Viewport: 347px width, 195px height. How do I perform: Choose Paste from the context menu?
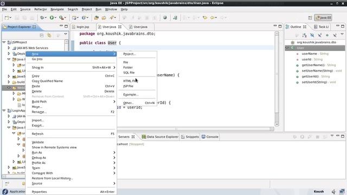point(71,86)
